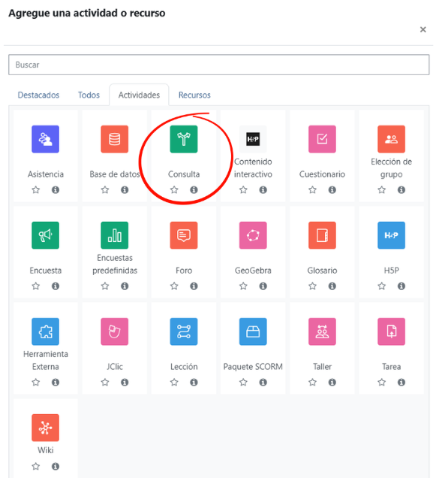Image resolution: width=436 pixels, height=478 pixels.
Task: Choose the Glosario activity icon
Action: point(322,235)
